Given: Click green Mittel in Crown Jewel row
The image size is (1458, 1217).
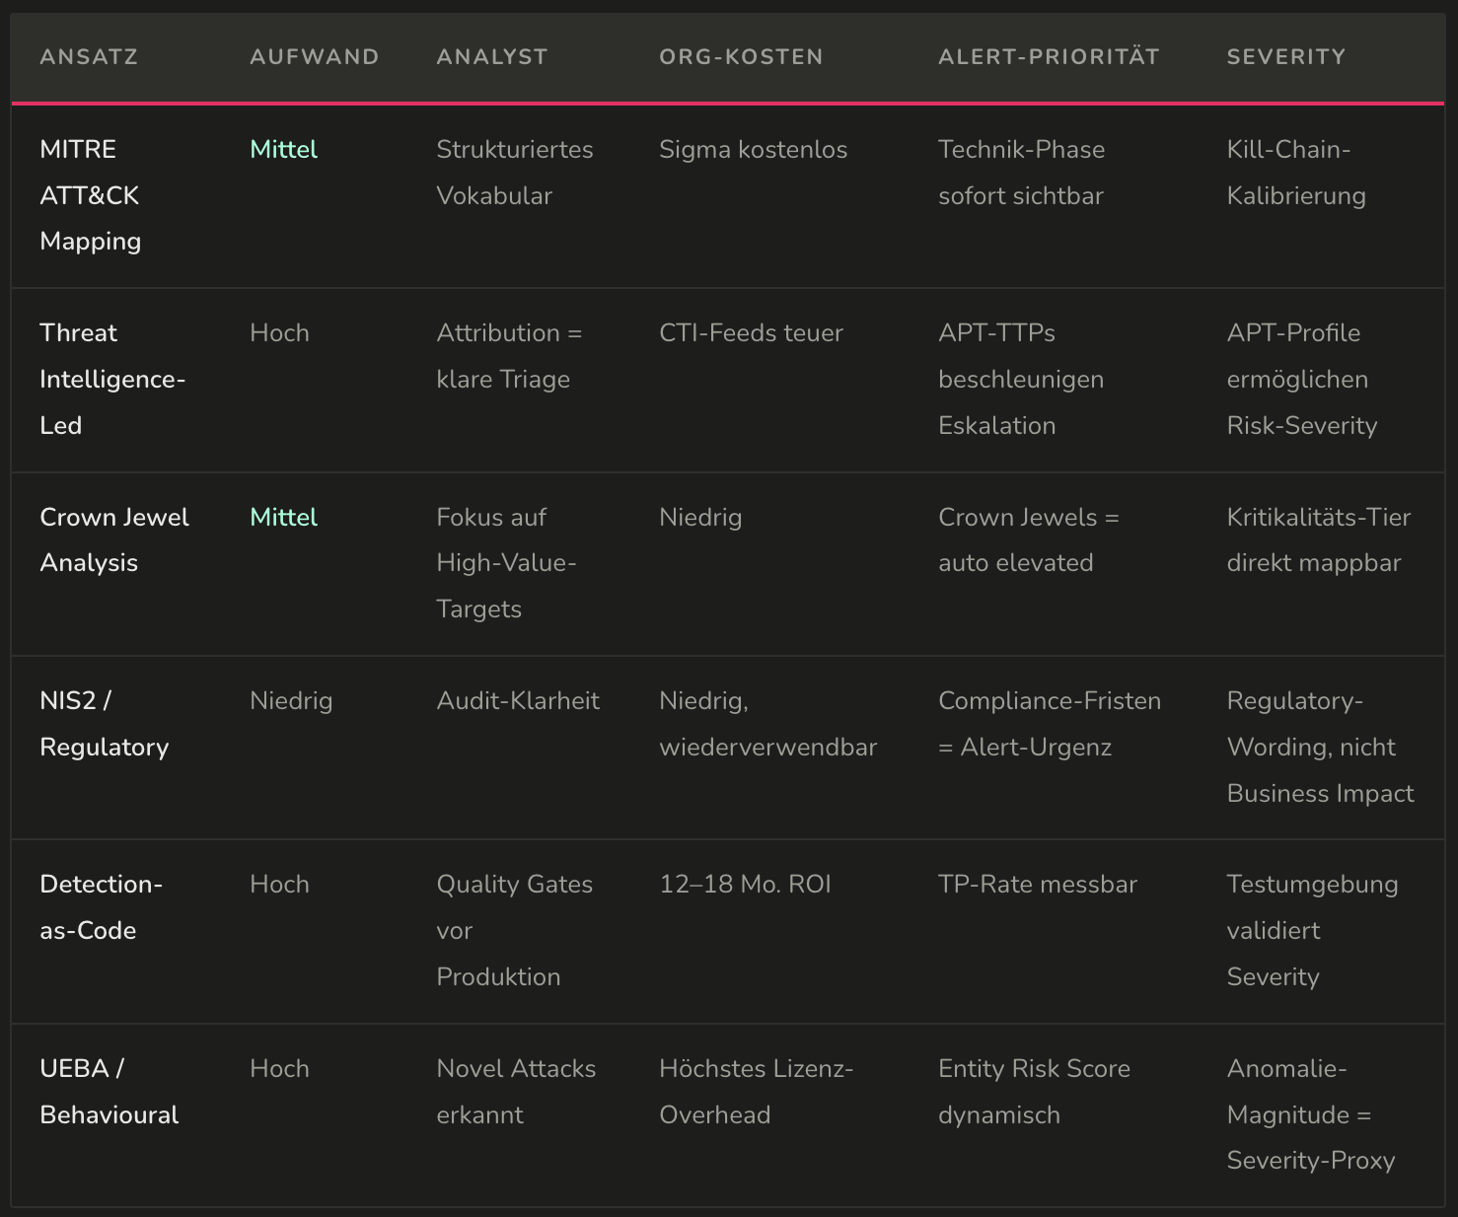Looking at the screenshot, I should tap(283, 518).
